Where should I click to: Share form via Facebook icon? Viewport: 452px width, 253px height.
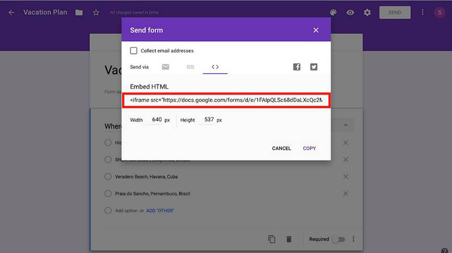point(297,67)
